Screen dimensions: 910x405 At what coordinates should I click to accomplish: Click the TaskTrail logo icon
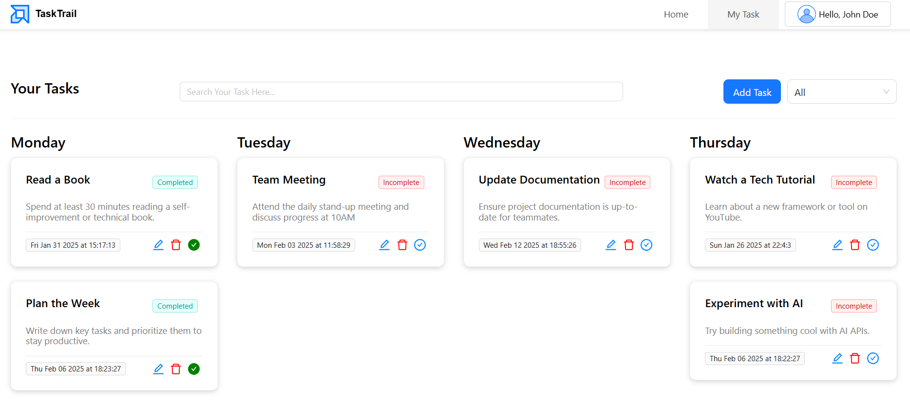[19, 14]
